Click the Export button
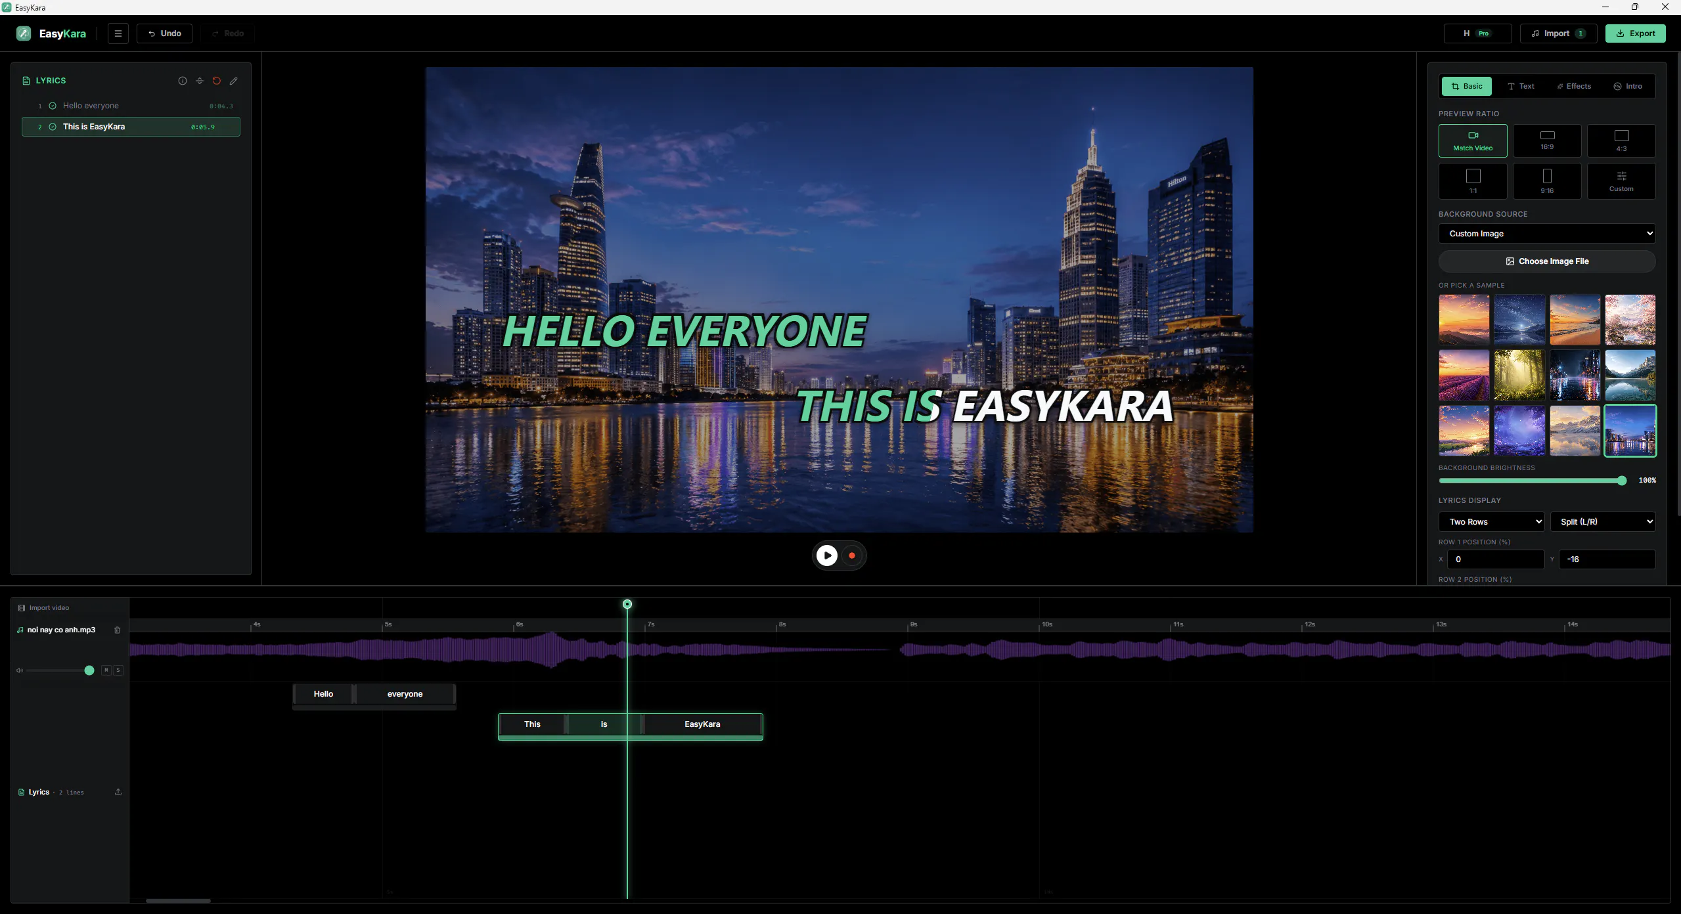 [1635, 33]
